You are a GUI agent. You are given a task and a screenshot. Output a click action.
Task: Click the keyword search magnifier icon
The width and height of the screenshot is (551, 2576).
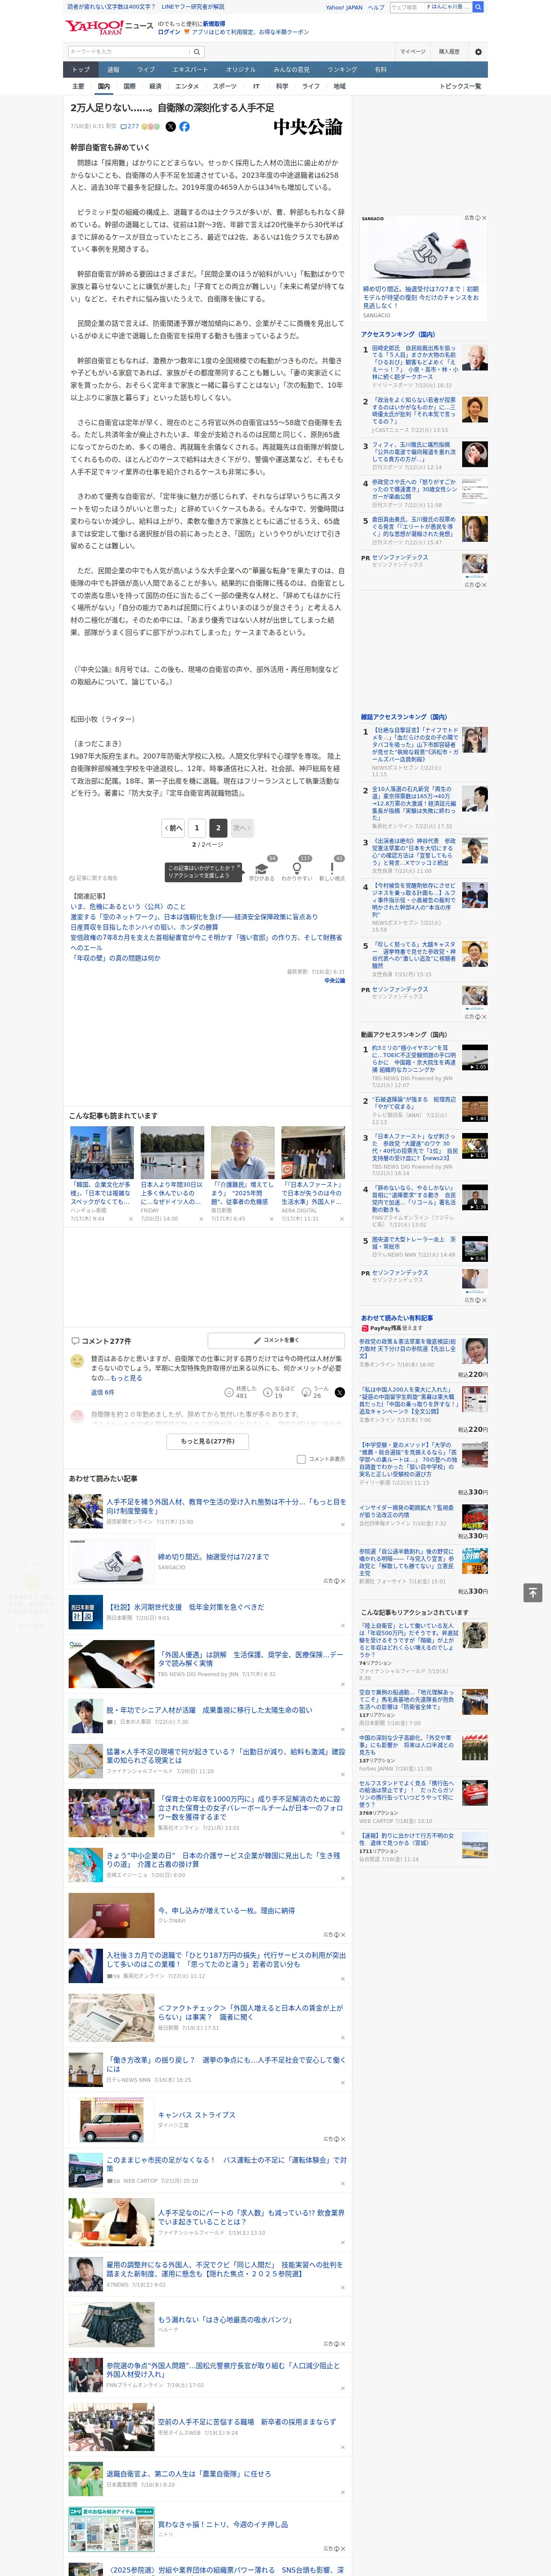tap(197, 51)
